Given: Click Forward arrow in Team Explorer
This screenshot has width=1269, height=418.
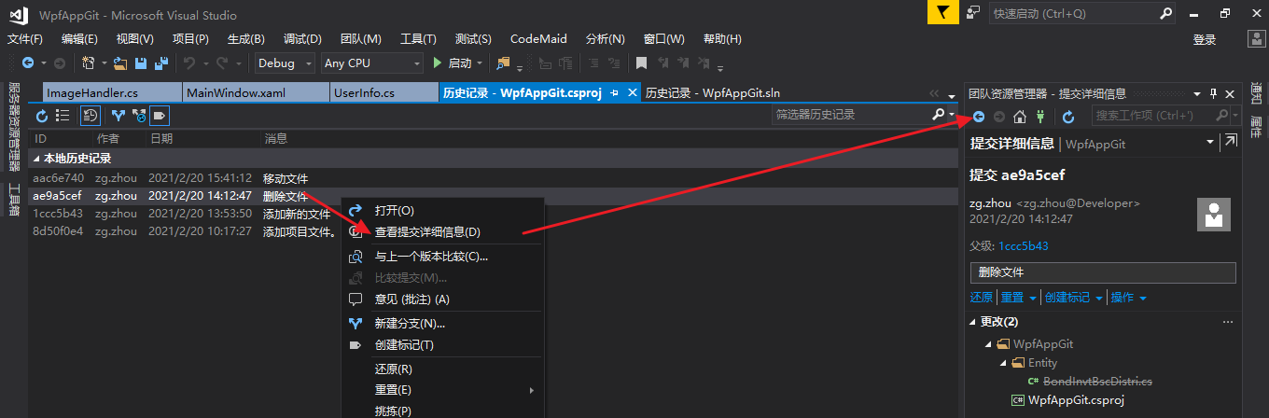Looking at the screenshot, I should tap(999, 116).
